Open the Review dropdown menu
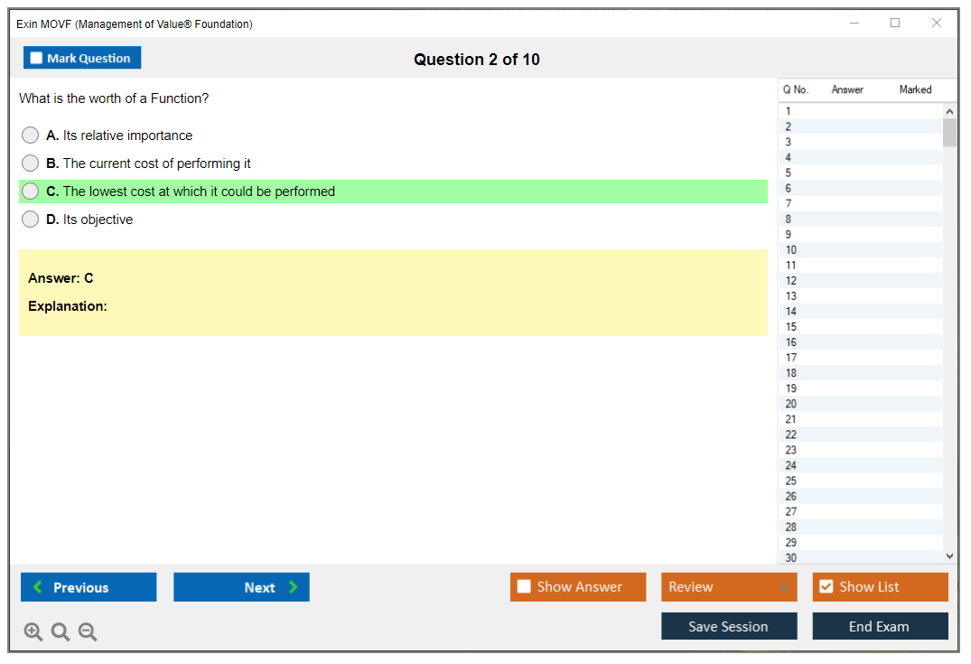 (x=729, y=587)
